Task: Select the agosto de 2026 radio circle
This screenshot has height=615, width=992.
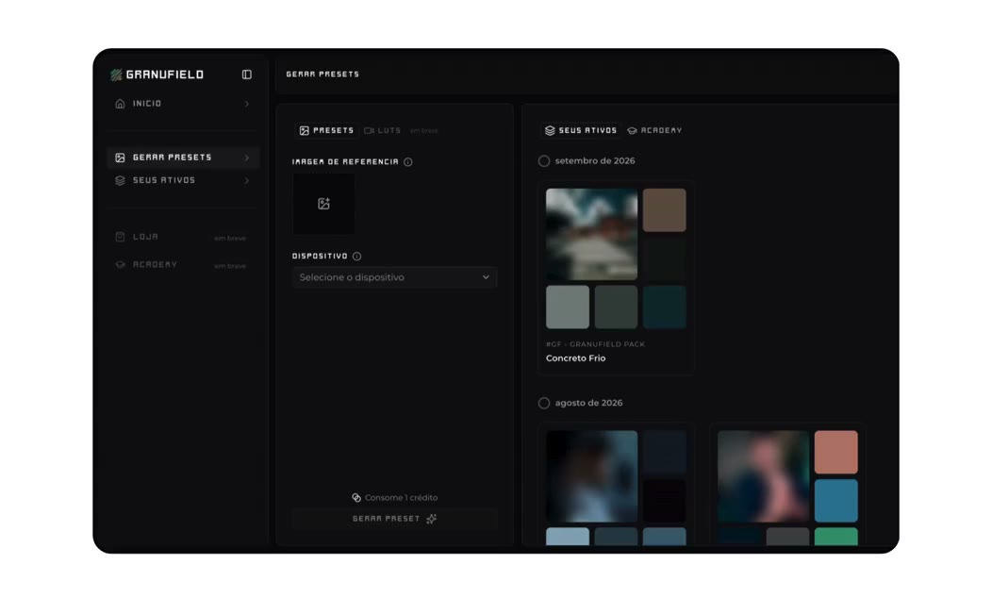Action: point(544,403)
